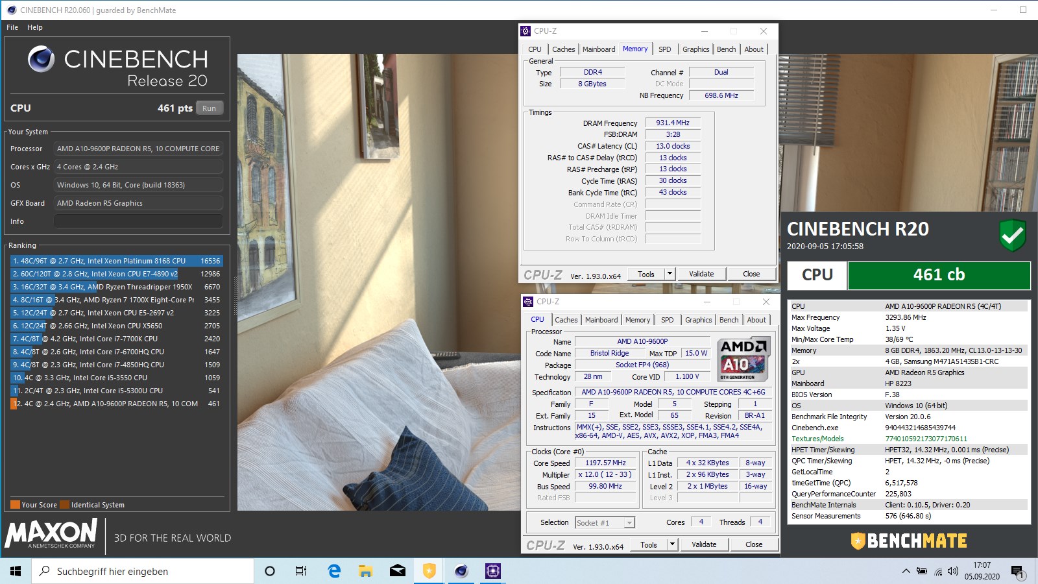
Task: Launch Microsoft Edge from the taskbar
Action: point(334,571)
